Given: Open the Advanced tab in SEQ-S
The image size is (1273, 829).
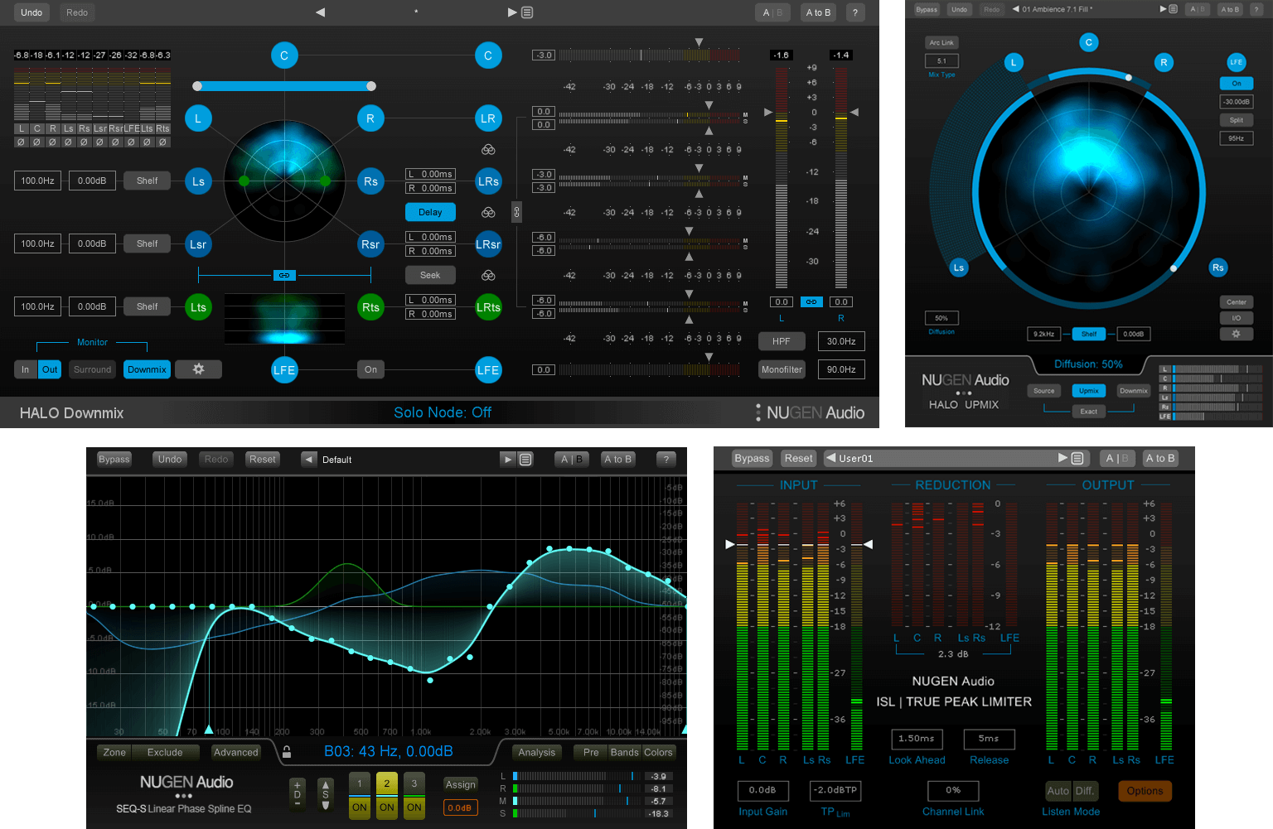Looking at the screenshot, I should point(236,752).
